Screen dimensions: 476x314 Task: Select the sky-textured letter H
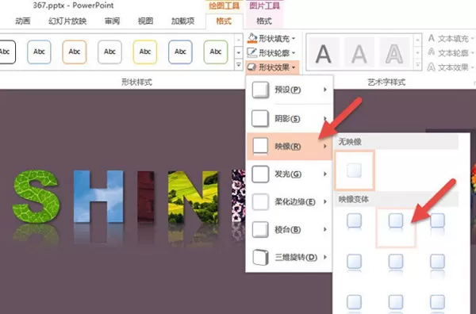pos(98,197)
